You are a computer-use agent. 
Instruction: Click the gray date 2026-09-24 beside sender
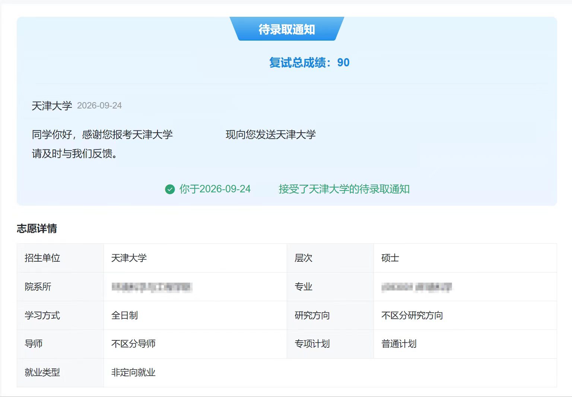pyautogui.click(x=99, y=105)
